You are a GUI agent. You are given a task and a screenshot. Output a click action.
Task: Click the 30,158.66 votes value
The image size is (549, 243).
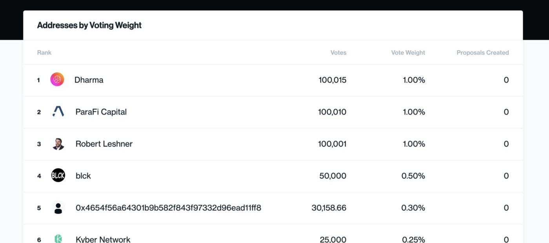point(329,208)
